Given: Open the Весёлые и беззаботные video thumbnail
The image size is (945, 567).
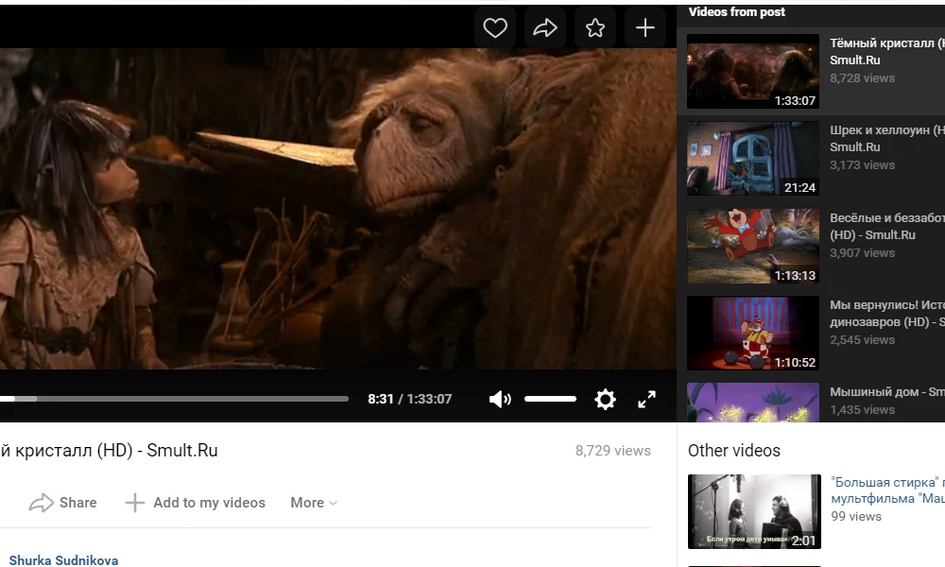Looking at the screenshot, I should (753, 246).
